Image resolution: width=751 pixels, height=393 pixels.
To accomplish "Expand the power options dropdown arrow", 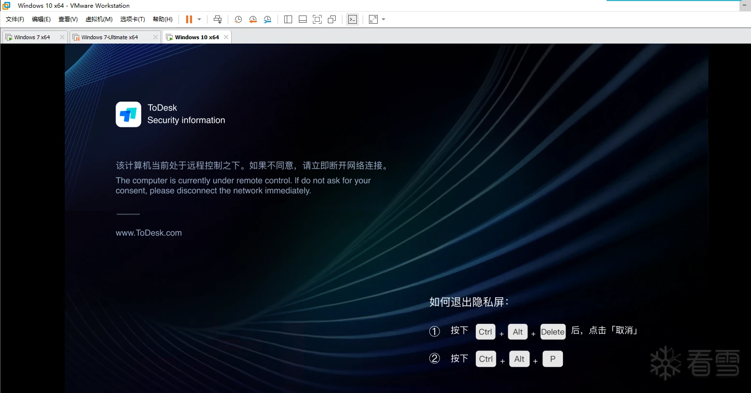I will 199,19.
